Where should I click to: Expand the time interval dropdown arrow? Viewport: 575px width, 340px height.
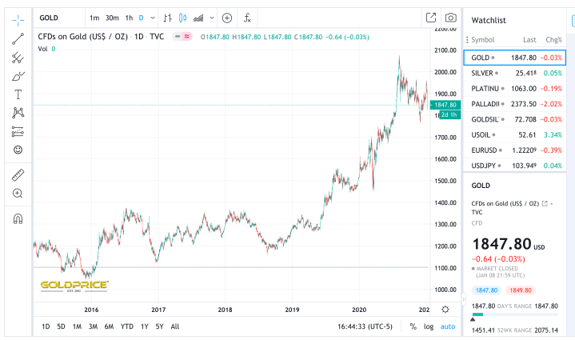coord(153,18)
